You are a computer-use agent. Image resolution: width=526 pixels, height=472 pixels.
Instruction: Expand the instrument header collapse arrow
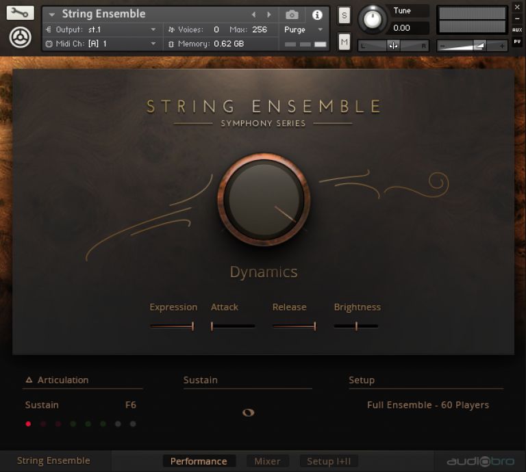click(51, 15)
